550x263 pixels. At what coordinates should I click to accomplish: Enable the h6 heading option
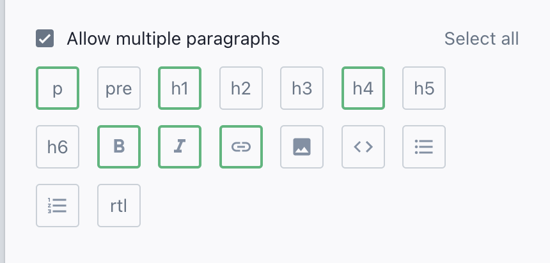58,147
